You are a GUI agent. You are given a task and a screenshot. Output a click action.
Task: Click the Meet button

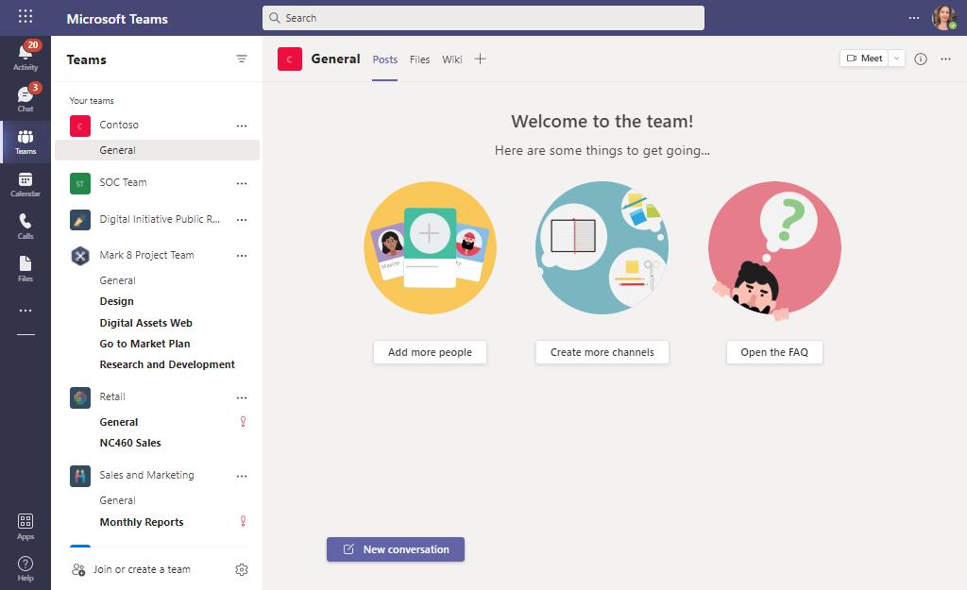pyautogui.click(x=864, y=59)
